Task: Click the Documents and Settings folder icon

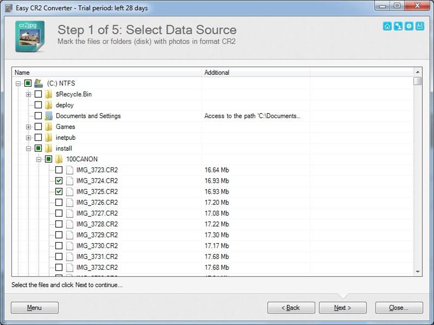Action: [49, 116]
